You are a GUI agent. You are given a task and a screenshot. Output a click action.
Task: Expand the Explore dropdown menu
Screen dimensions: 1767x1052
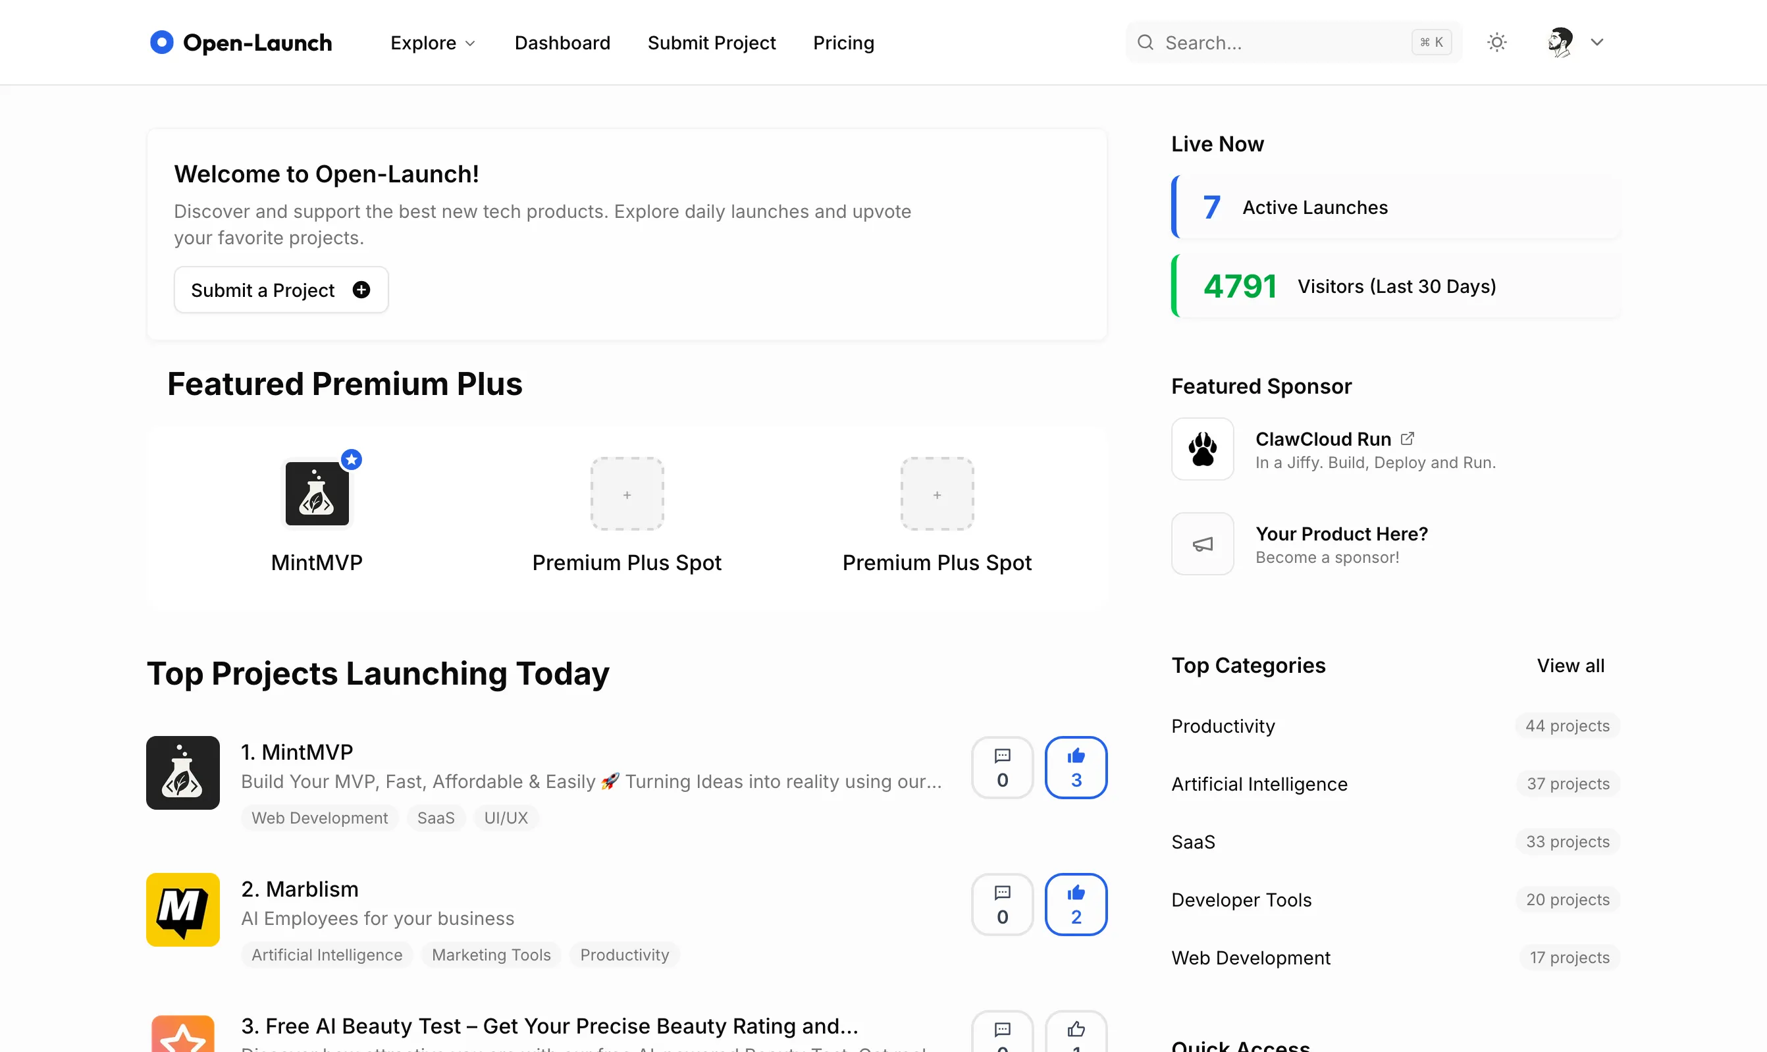click(x=433, y=43)
